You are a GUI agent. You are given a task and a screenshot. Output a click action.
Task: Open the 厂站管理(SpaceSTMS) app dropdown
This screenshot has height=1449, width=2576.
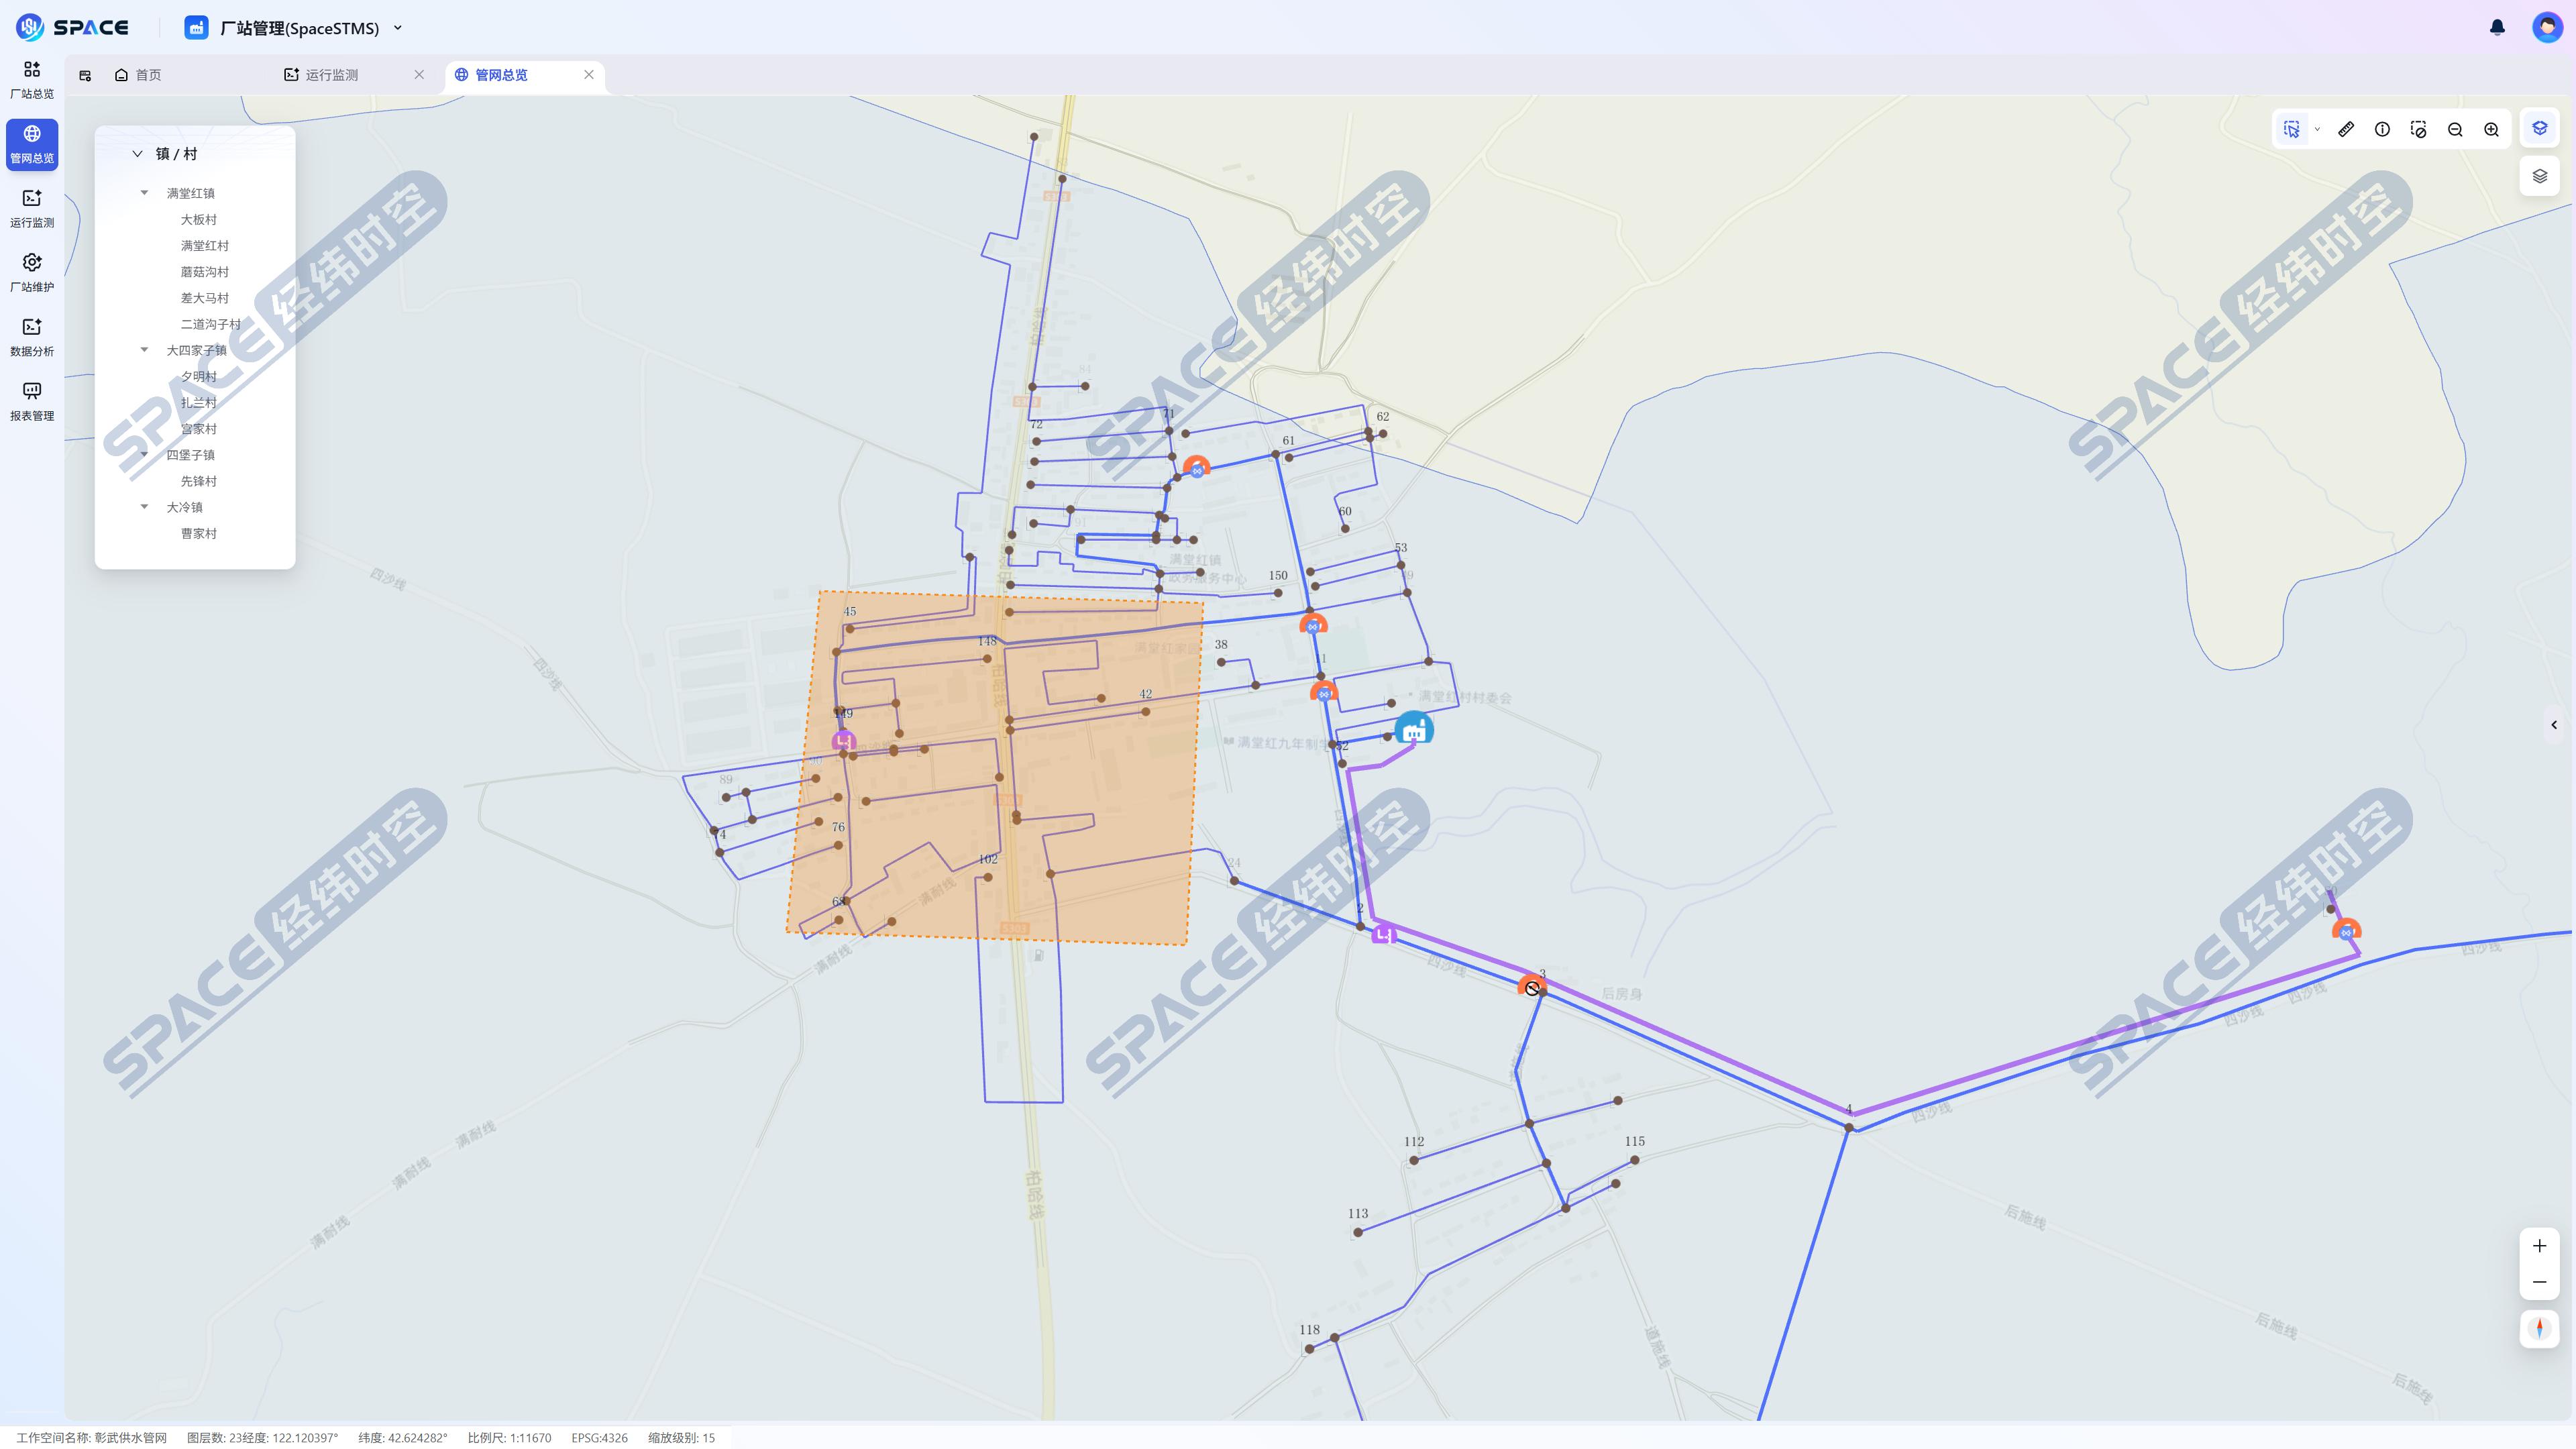294,28
